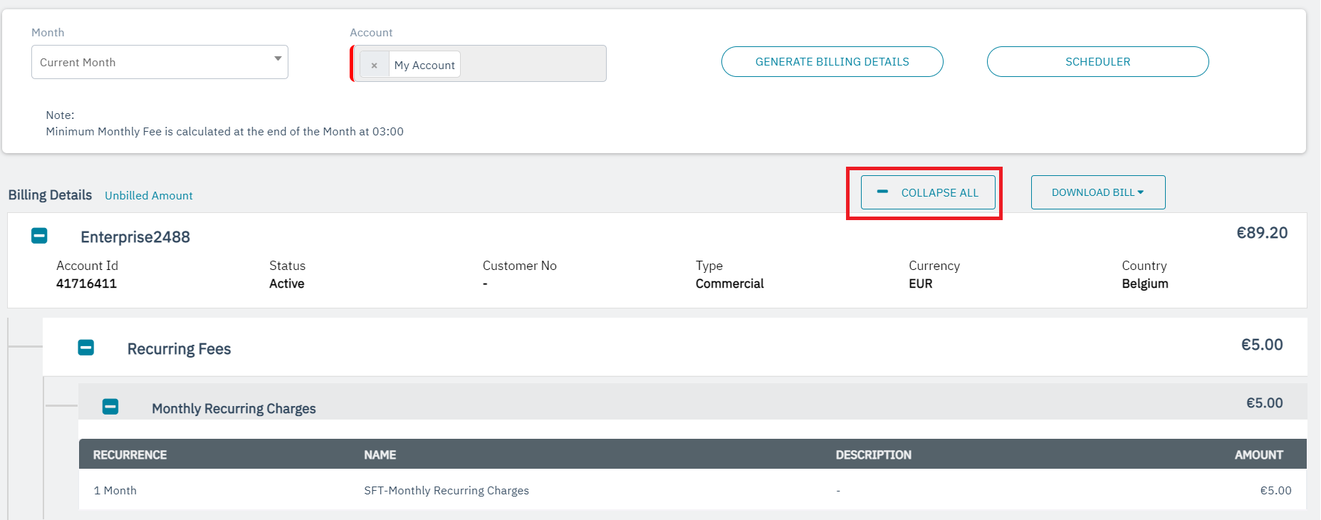The image size is (1321, 520).
Task: Click the Enterprise2488 account name
Action: click(x=135, y=237)
